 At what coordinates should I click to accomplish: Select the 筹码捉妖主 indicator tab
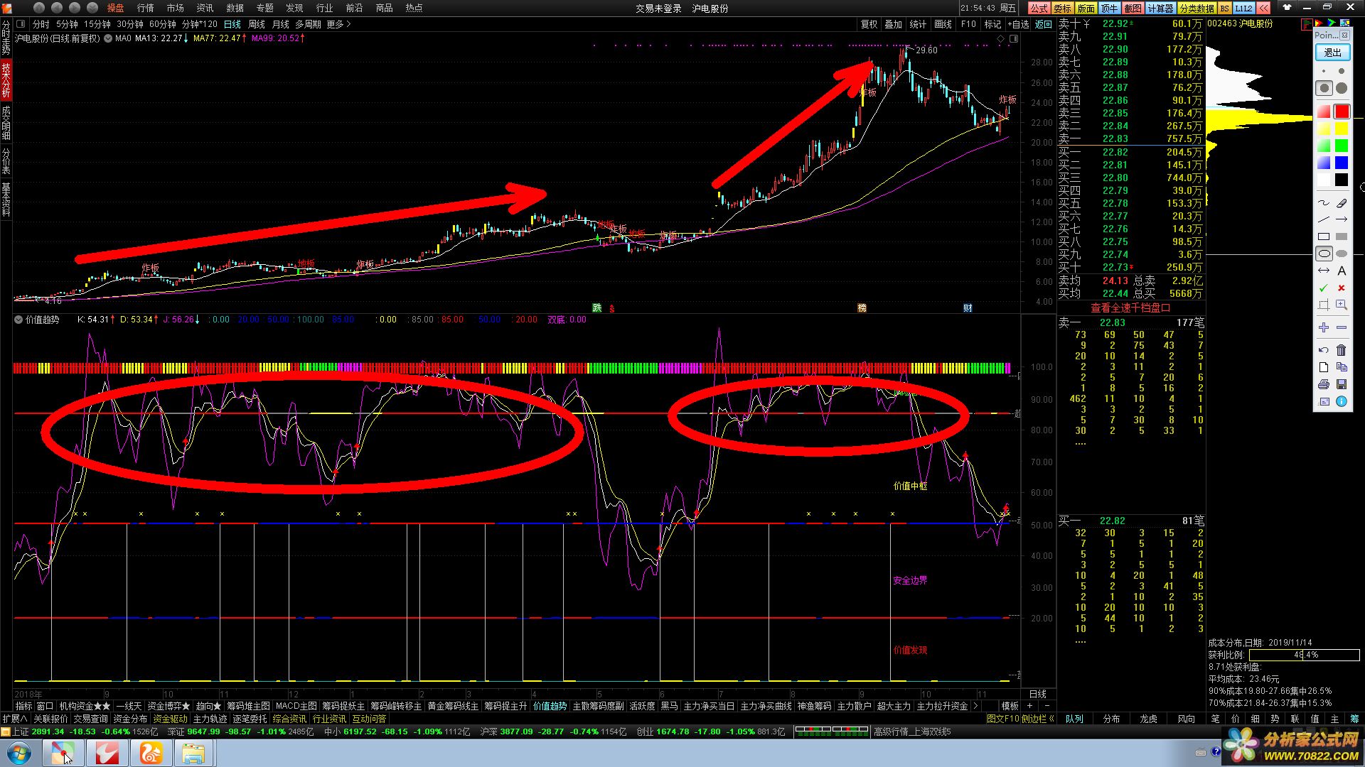click(343, 706)
